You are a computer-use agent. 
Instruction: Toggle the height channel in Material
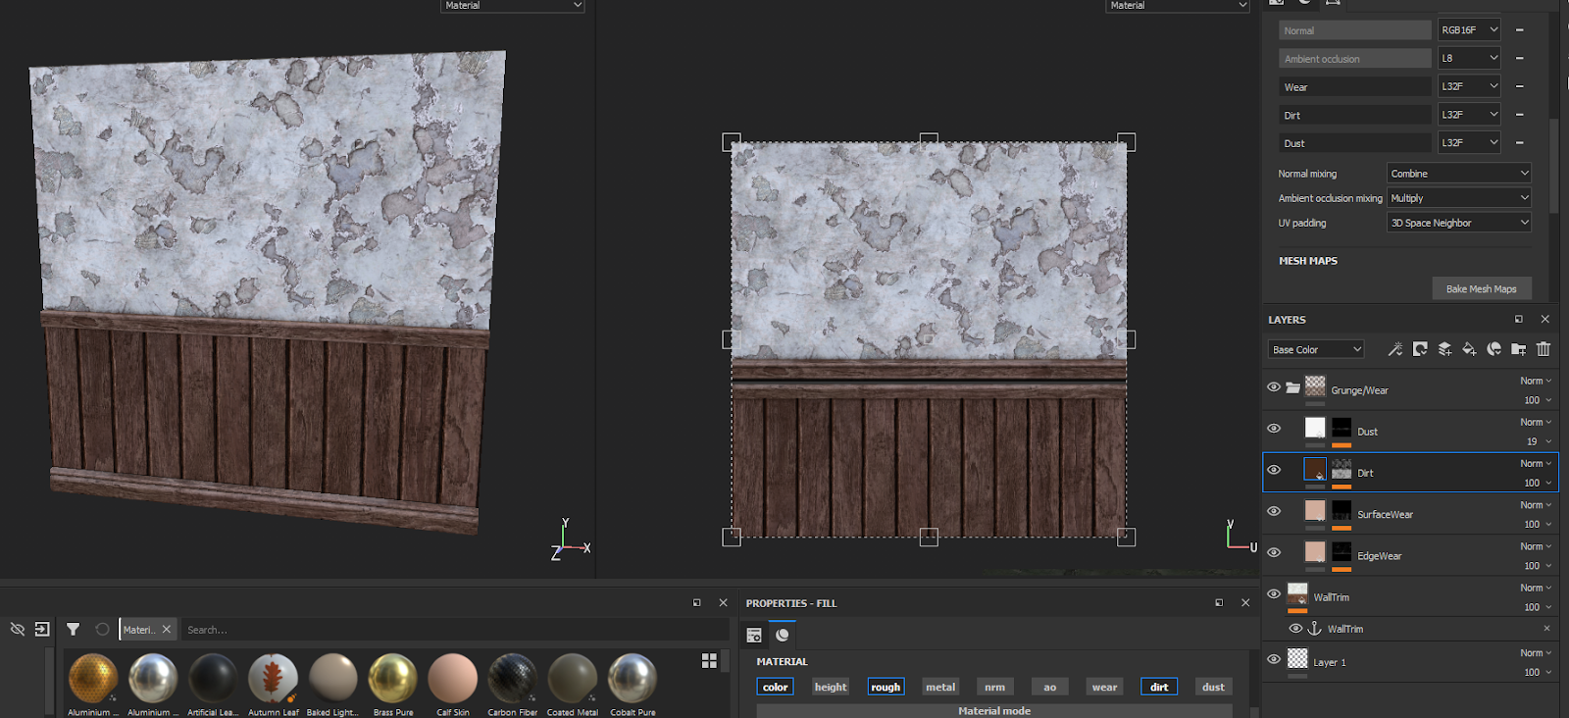tap(831, 687)
